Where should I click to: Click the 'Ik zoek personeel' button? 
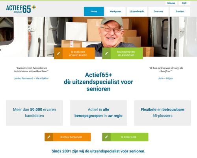click(x=68, y=137)
